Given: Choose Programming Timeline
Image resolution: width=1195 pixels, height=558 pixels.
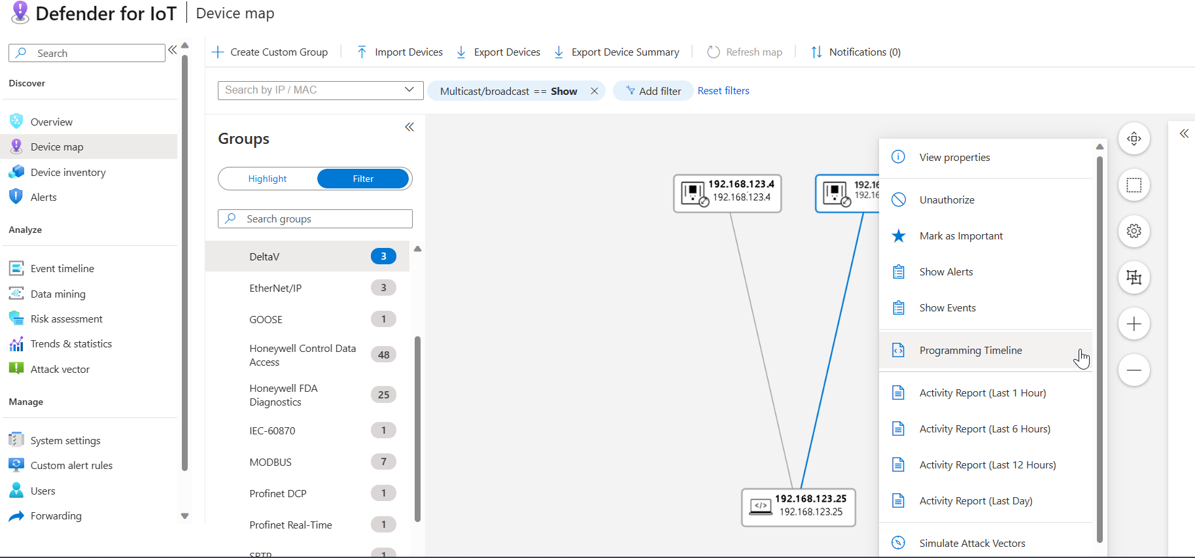Looking at the screenshot, I should 986,350.
